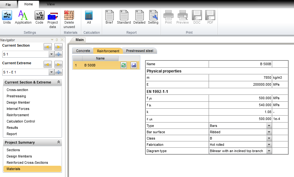Viewport: 294px width, 177px height.
Task: Open the report Setting icon
Action: tap(153, 17)
